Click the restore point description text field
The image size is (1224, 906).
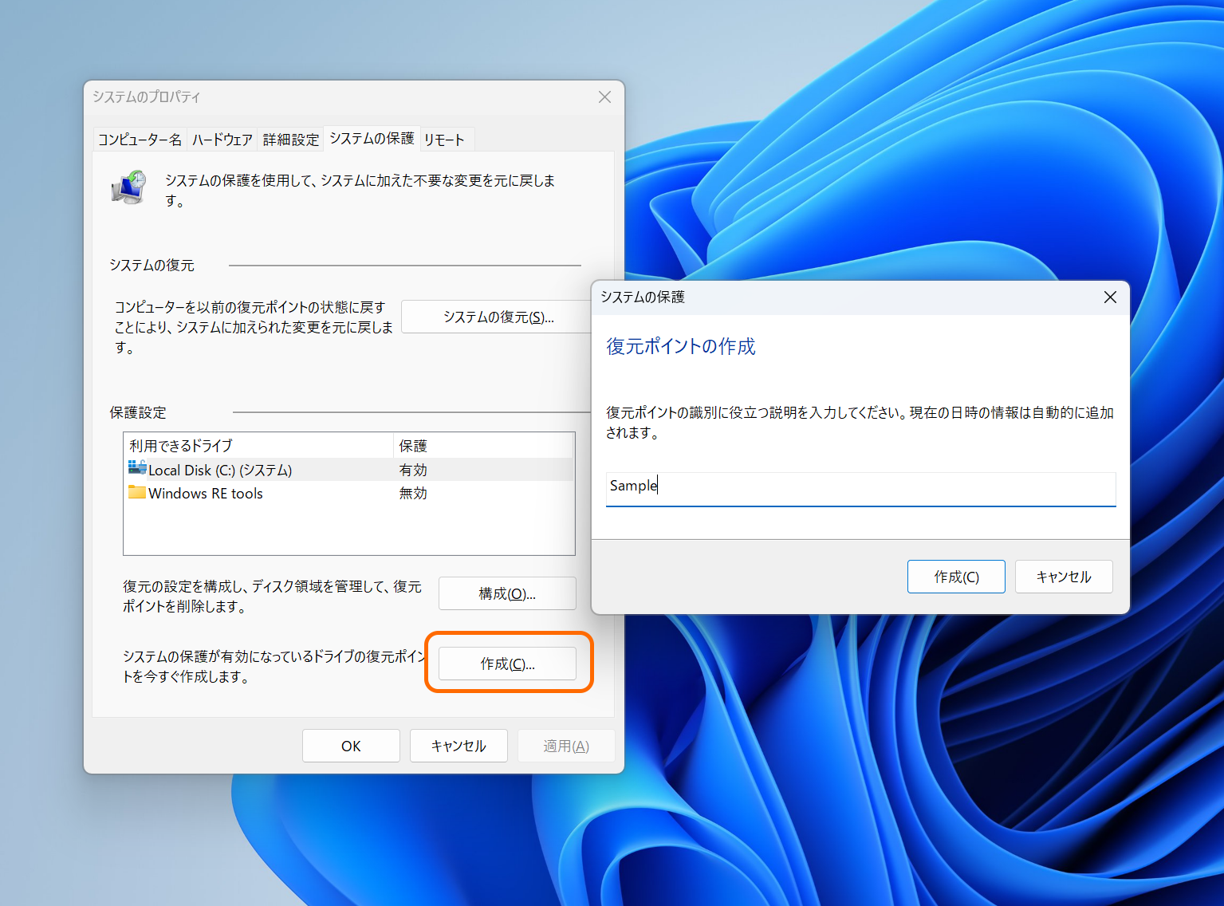860,487
